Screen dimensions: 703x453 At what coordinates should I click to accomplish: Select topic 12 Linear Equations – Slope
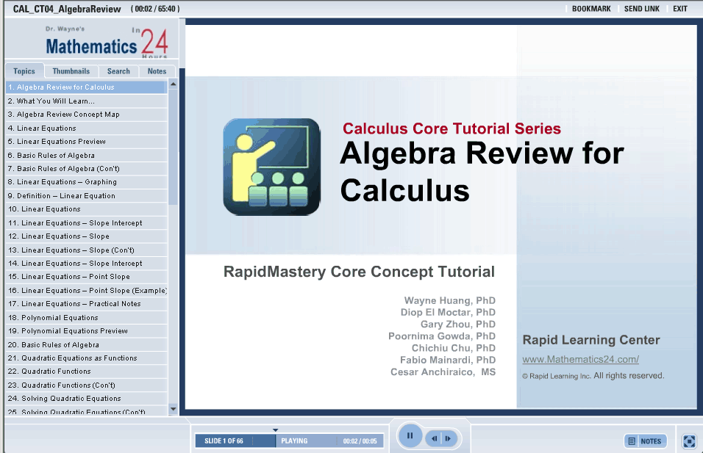click(87, 236)
